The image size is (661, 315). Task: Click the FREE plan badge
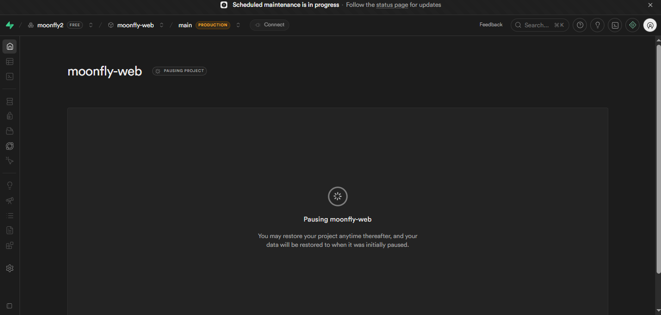pos(75,25)
